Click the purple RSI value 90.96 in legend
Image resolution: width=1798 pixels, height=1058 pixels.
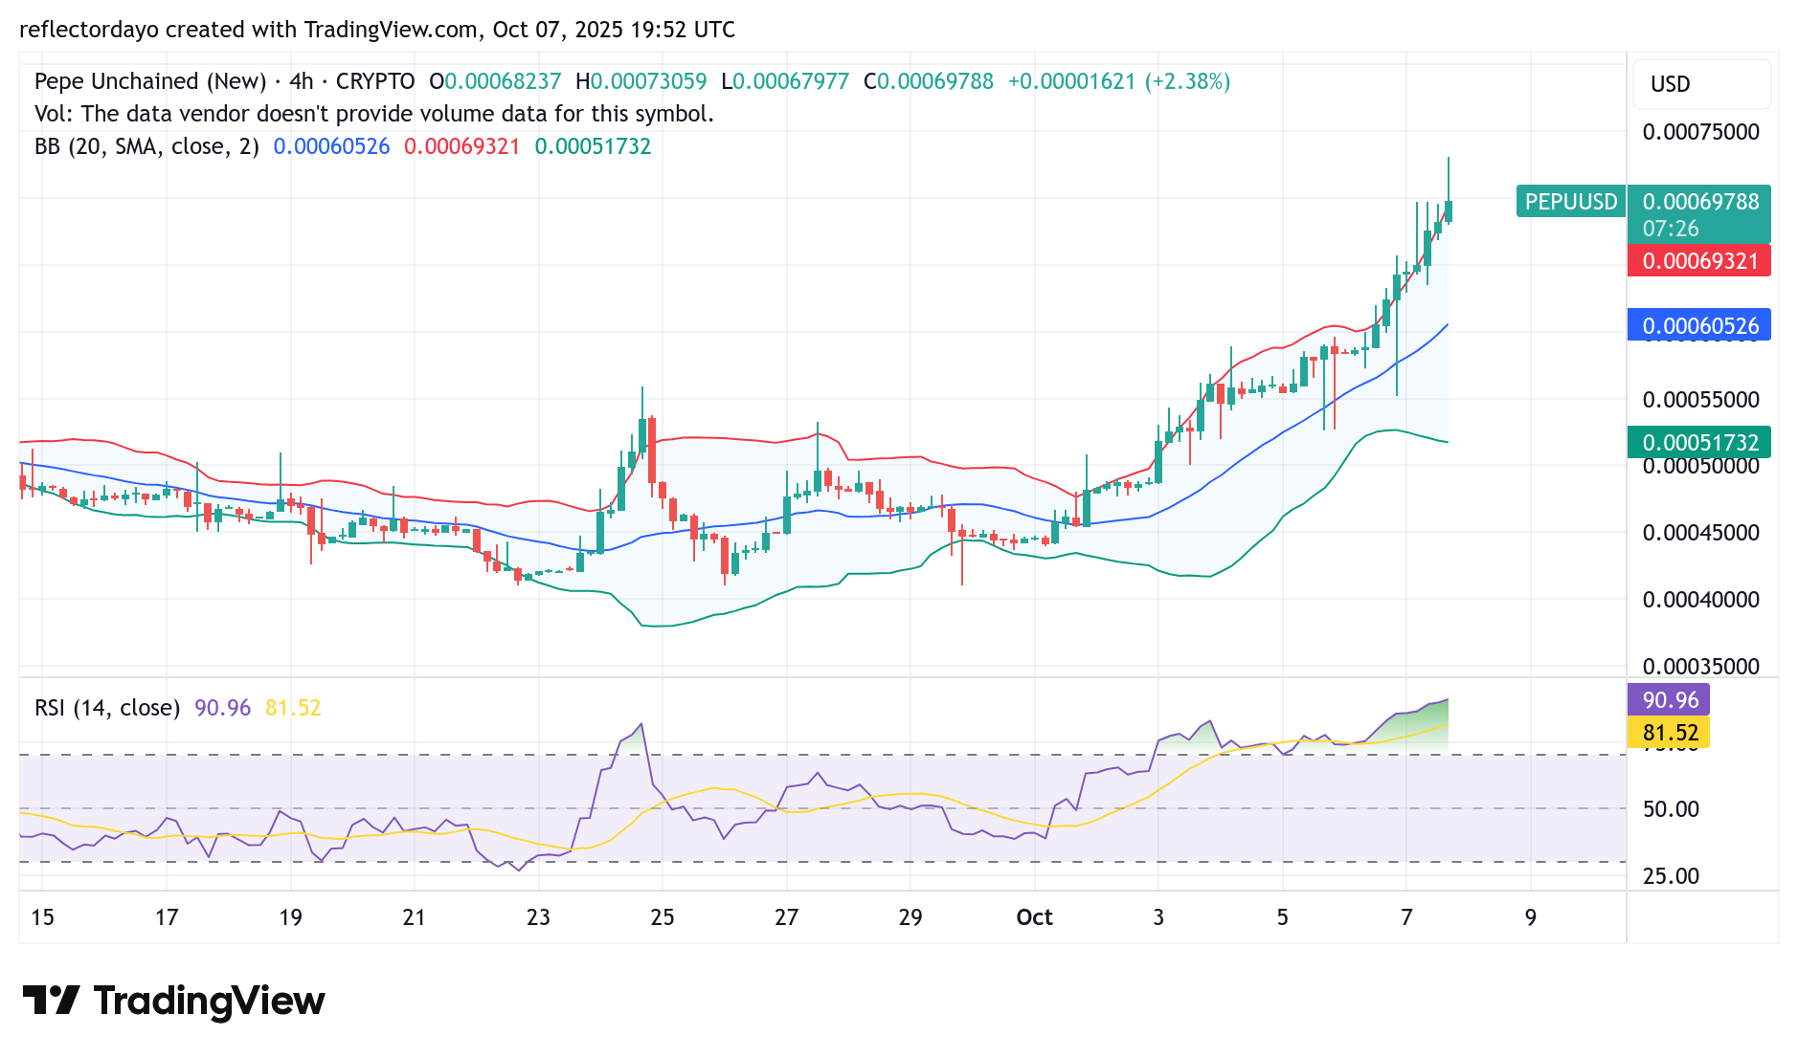click(222, 708)
